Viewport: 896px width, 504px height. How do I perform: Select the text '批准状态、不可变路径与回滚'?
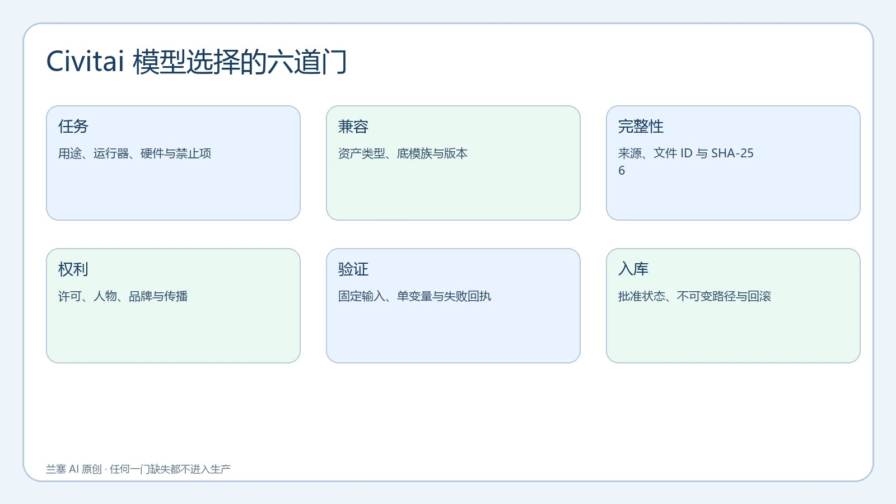coord(694,296)
